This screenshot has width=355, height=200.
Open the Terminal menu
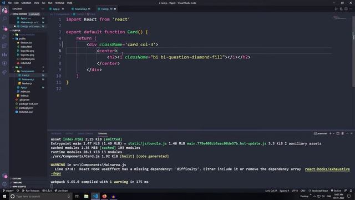click(59, 3)
